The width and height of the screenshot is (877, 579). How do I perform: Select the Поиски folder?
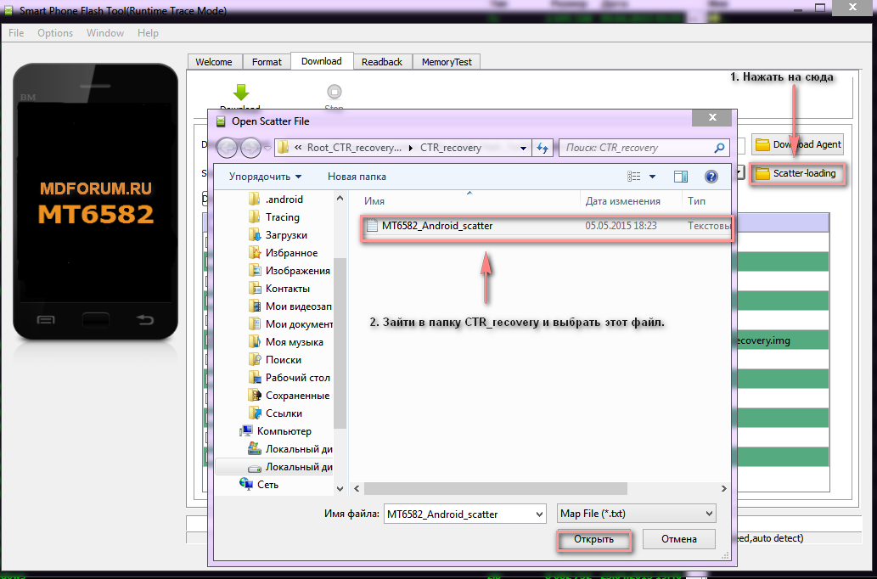275,360
